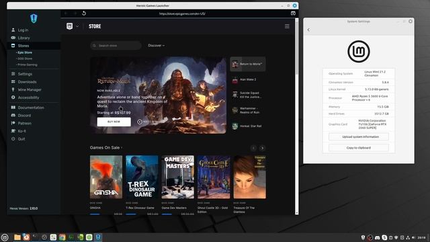
Task: Click the add-to-wishlist circle icon
Action: pos(140,122)
